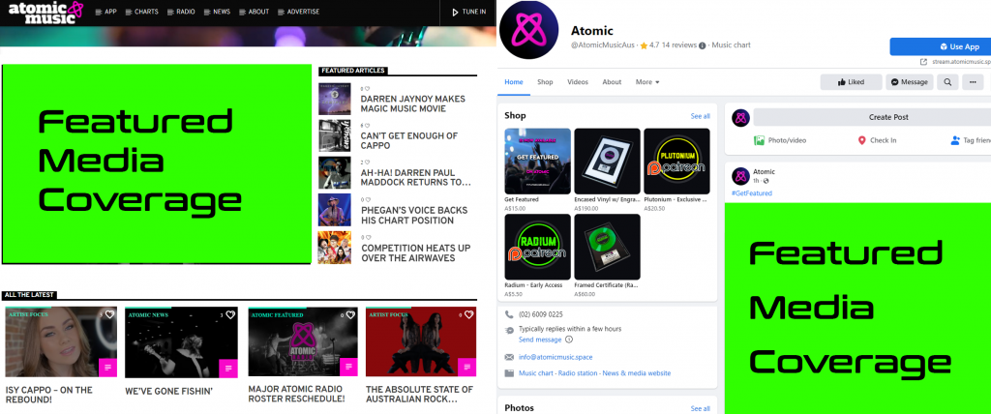Click thumbnail beside Darren Paul Maddock article

point(334,172)
